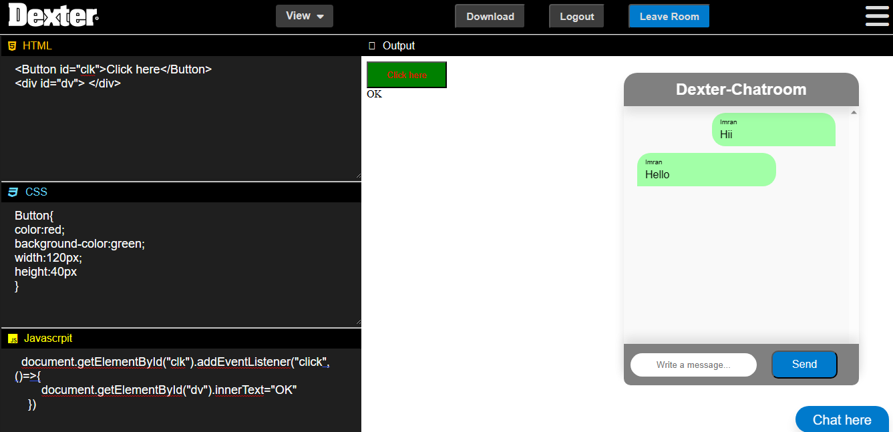Open the hamburger menu icon

point(877,16)
